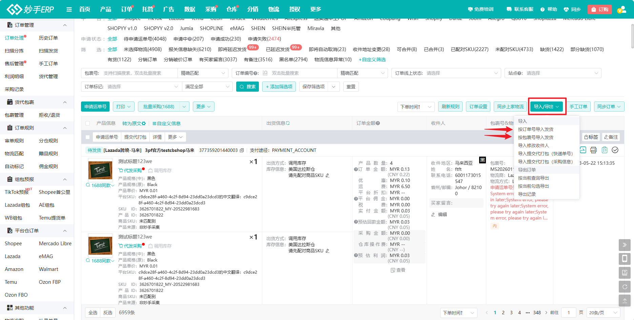This screenshot has width=634, height=320.
Task: Click the 妙手ERP logo
Action: tap(30, 9)
